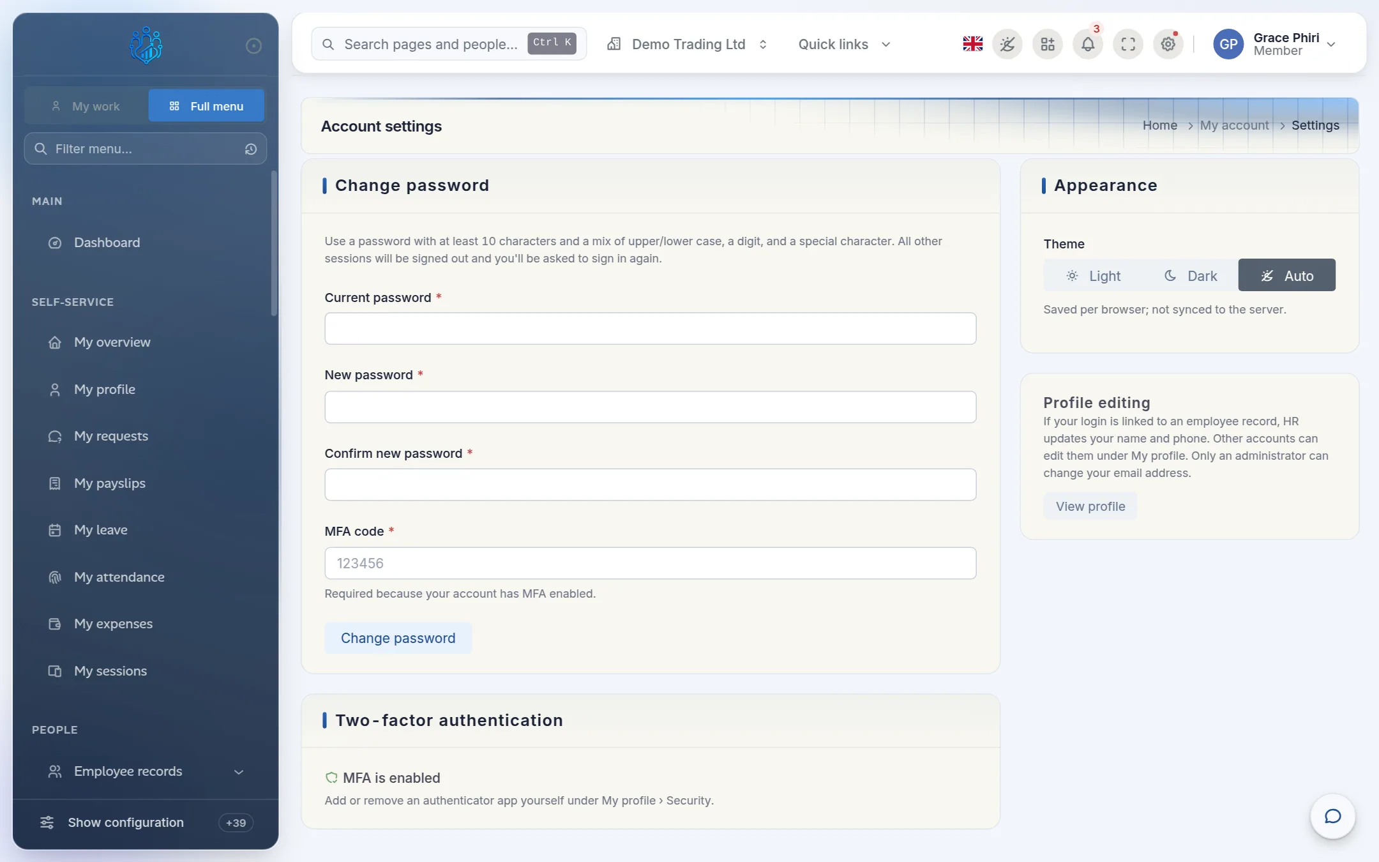Focus the Current password field
This screenshot has width=1379, height=862.
650,329
